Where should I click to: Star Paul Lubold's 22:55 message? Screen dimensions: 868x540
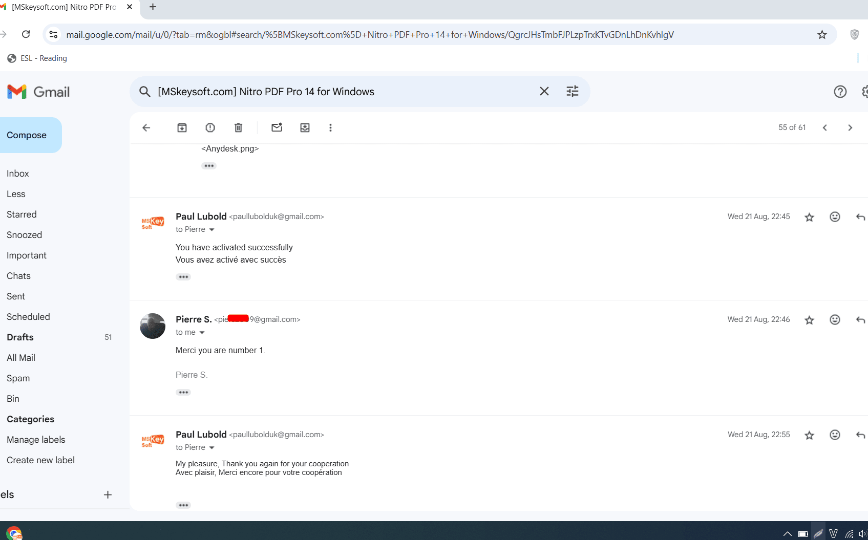809,435
